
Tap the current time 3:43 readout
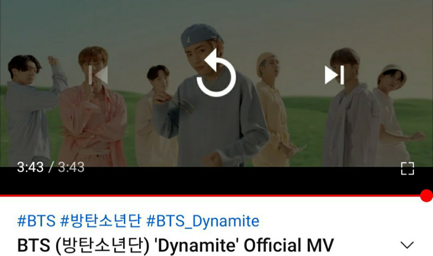pos(30,167)
